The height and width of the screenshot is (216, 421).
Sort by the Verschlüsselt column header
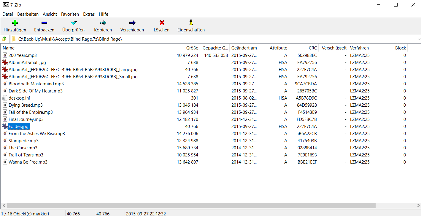pyautogui.click(x=333, y=48)
